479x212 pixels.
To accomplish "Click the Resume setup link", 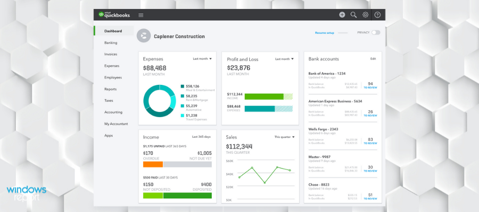I will [325, 32].
